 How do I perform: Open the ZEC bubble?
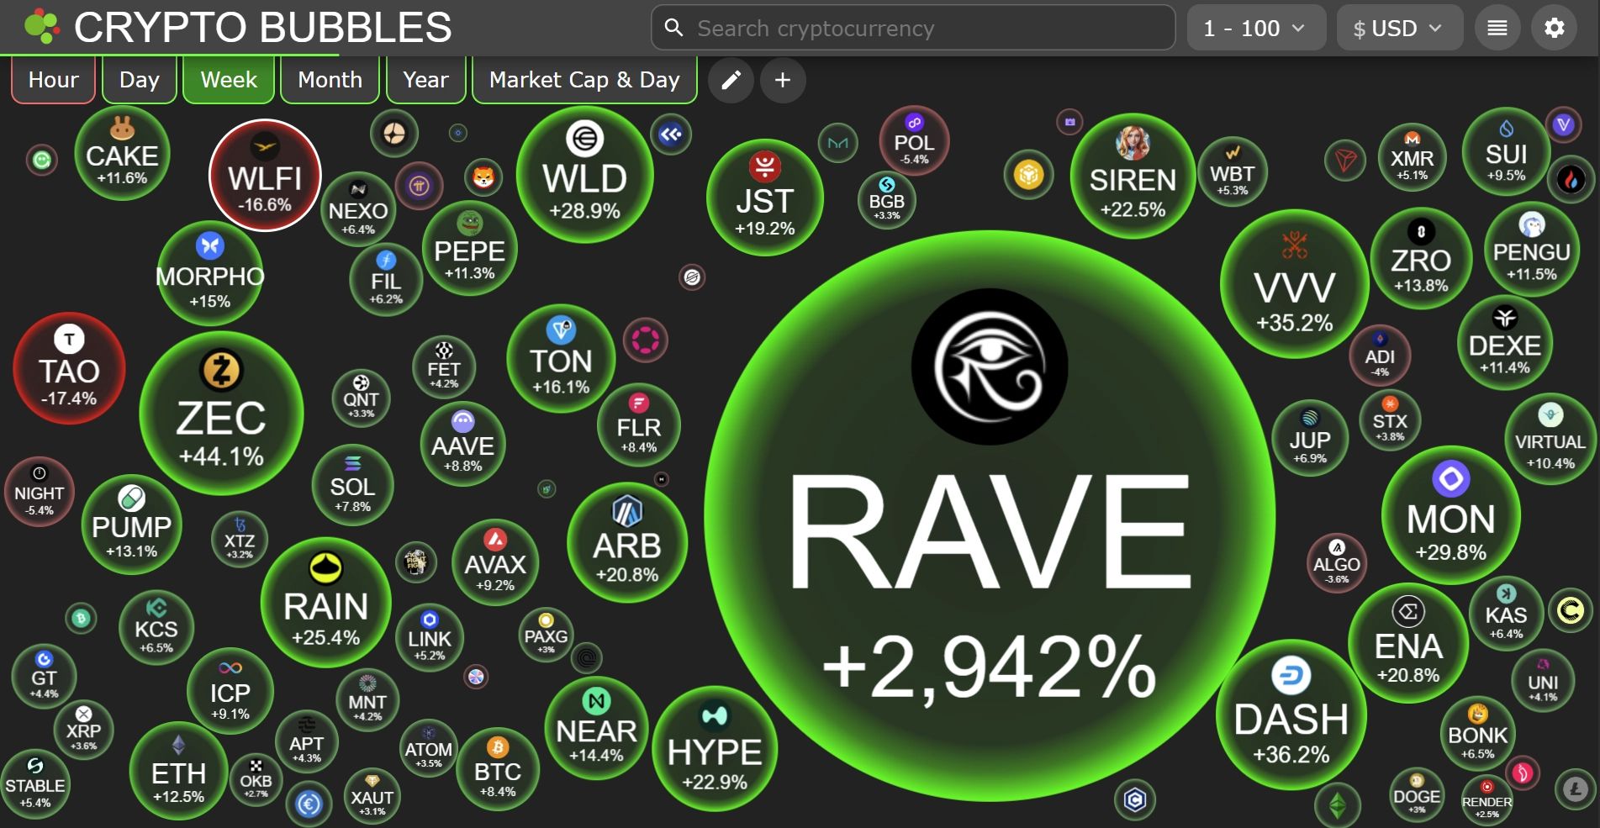pyautogui.click(x=221, y=414)
